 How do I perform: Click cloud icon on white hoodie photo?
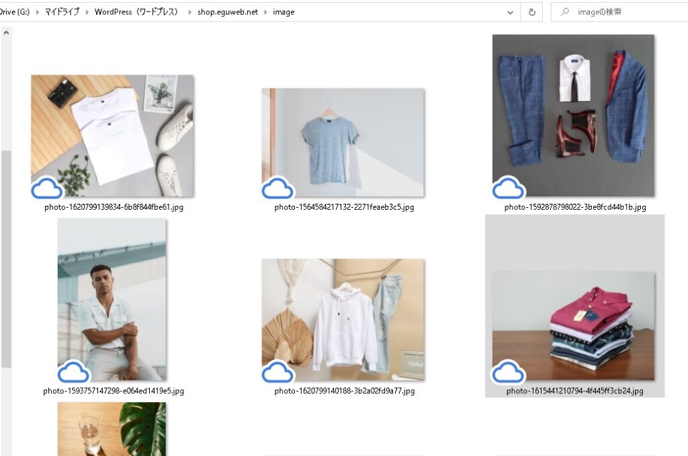click(x=277, y=372)
